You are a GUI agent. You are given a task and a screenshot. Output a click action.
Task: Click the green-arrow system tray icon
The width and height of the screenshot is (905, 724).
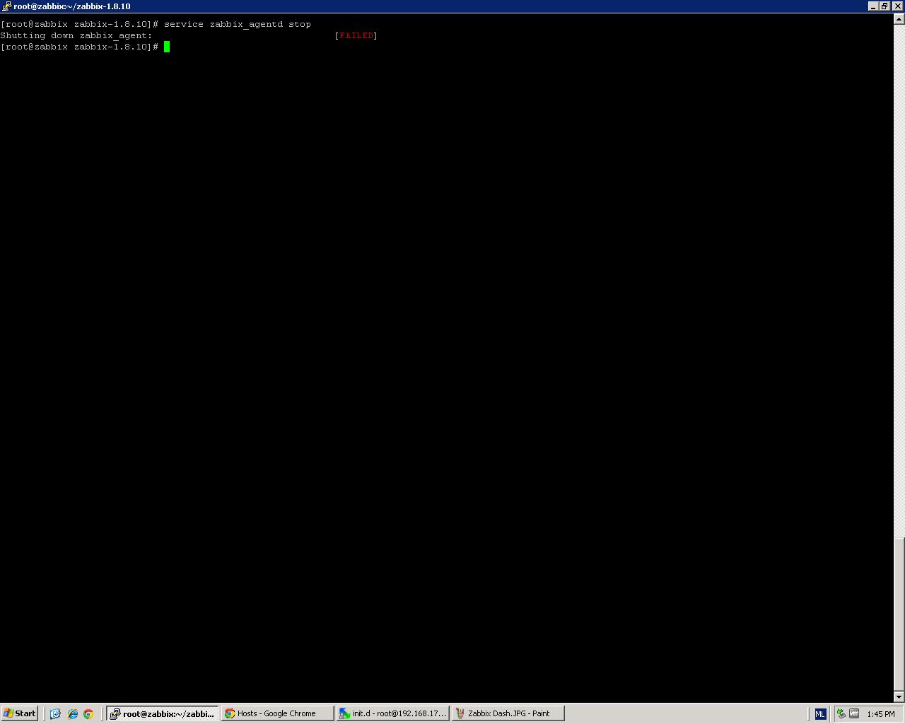pos(841,713)
